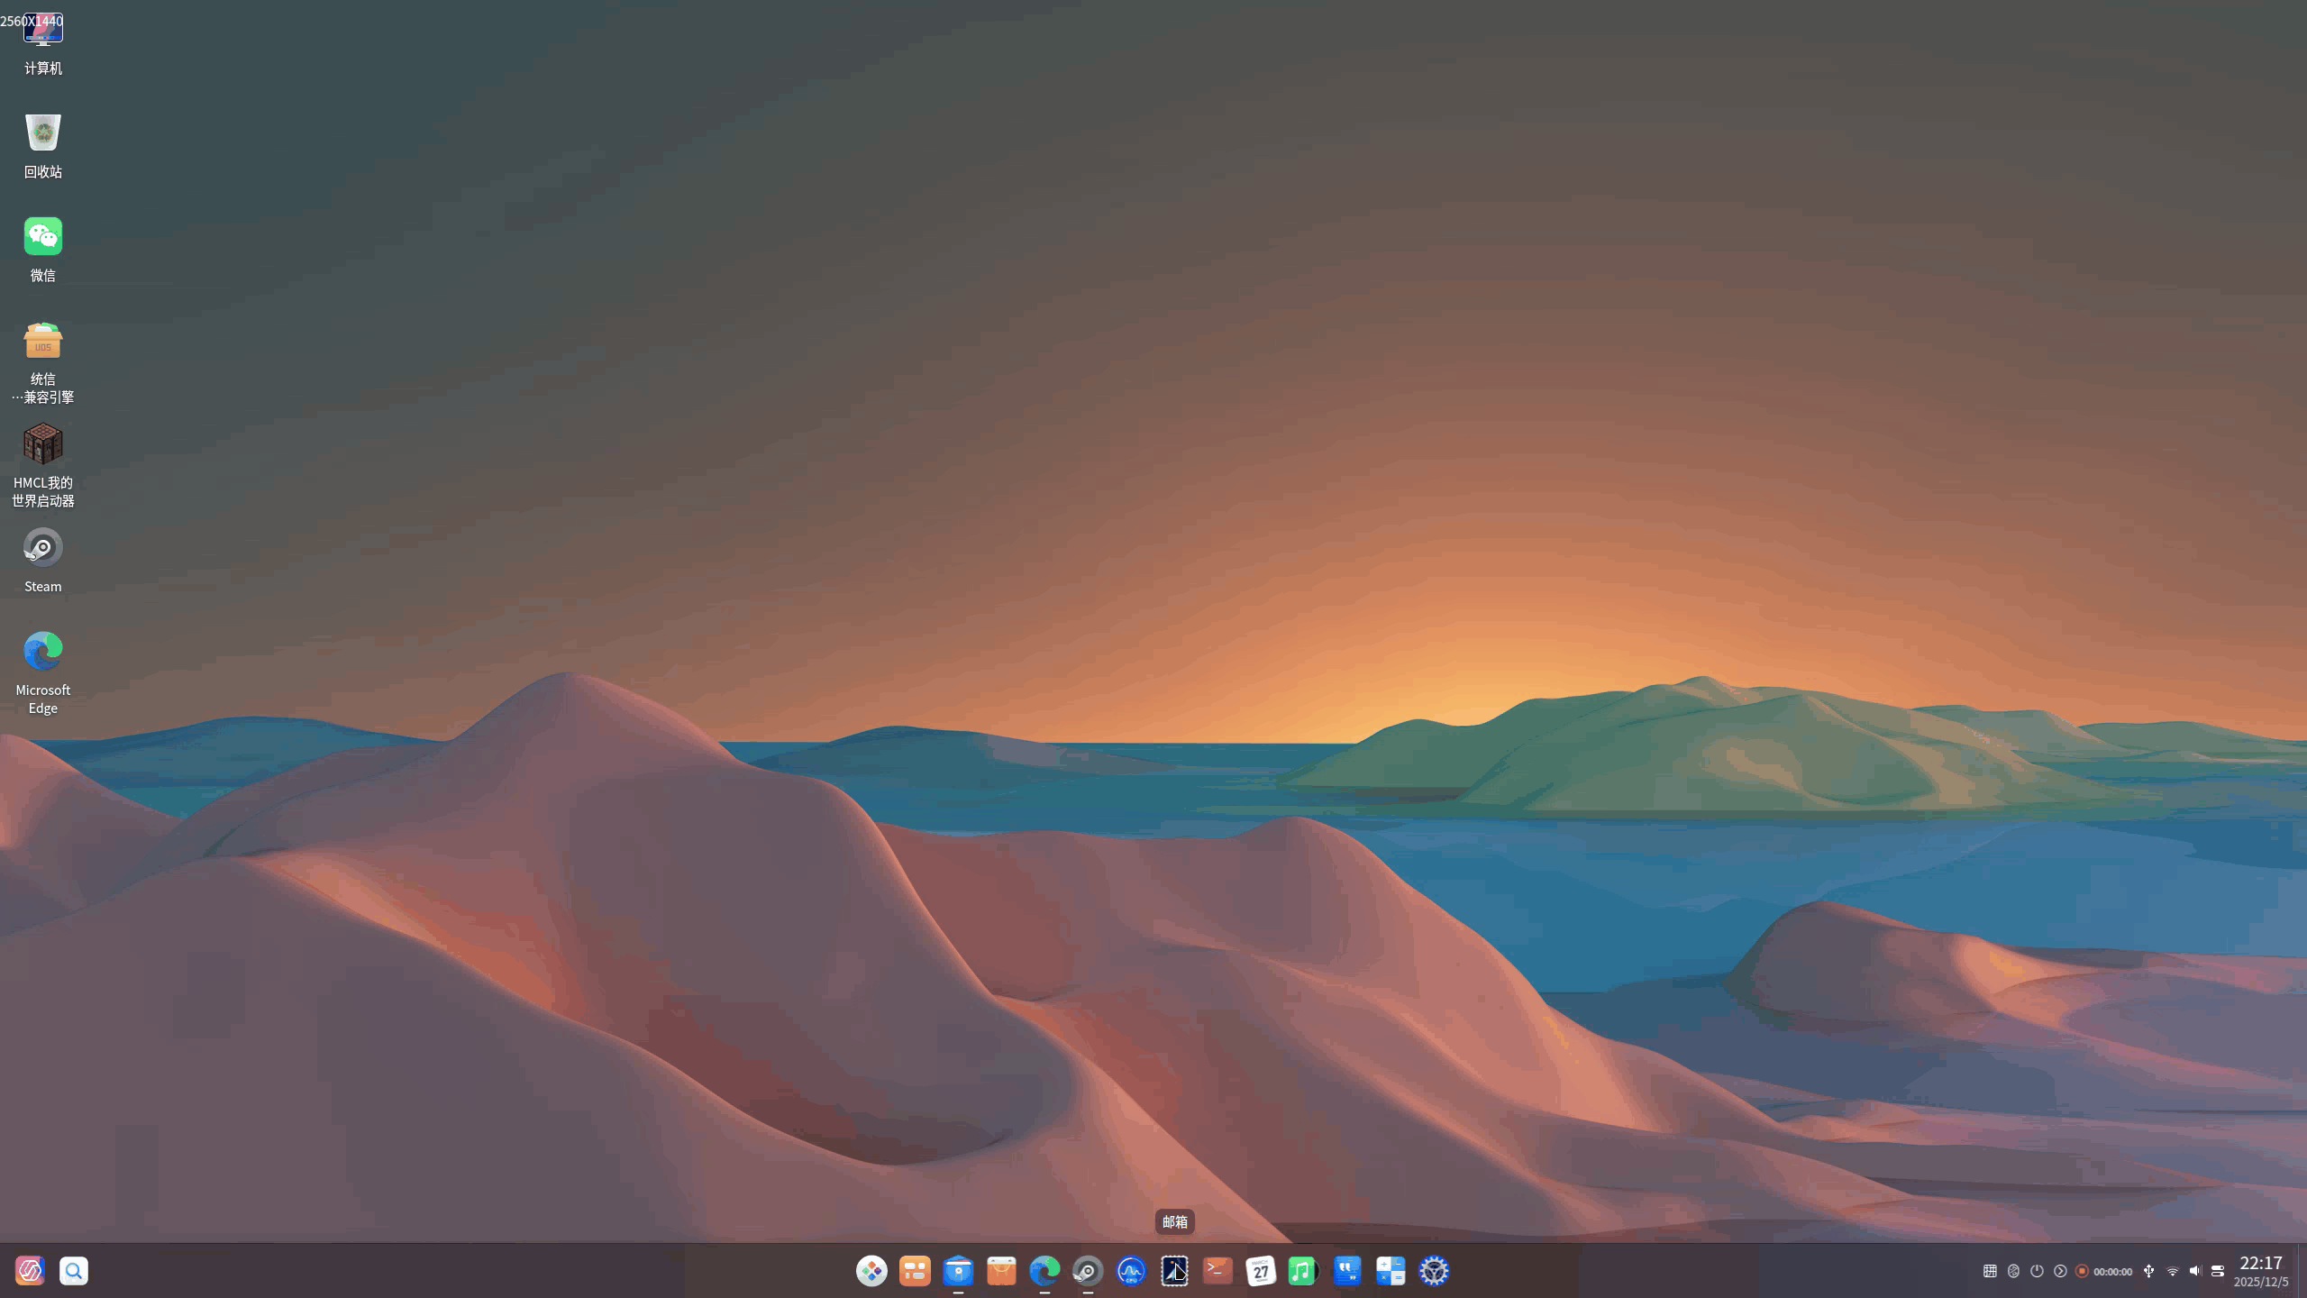Expand the tray with the arrow-in-circle icon
The width and height of the screenshot is (2307, 1298).
2060,1271
